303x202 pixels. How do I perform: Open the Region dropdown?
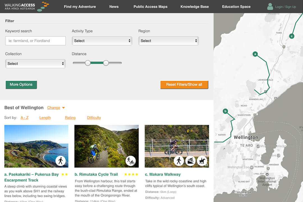[x=169, y=41]
